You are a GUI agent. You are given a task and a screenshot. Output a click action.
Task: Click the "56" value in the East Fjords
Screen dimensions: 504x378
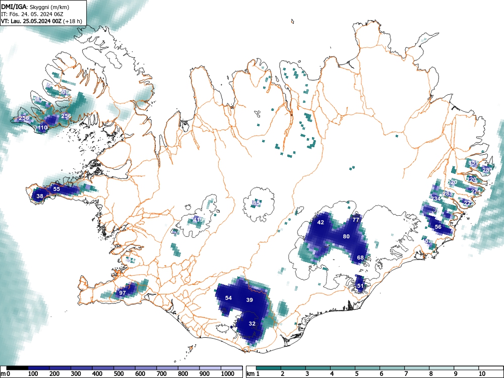438,227
